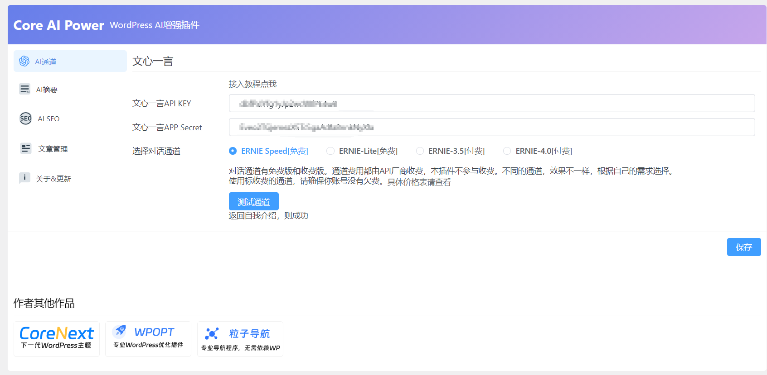Click the AI通道 swirl icon in sidebar
Screen dimensions: 767x375
[24, 61]
